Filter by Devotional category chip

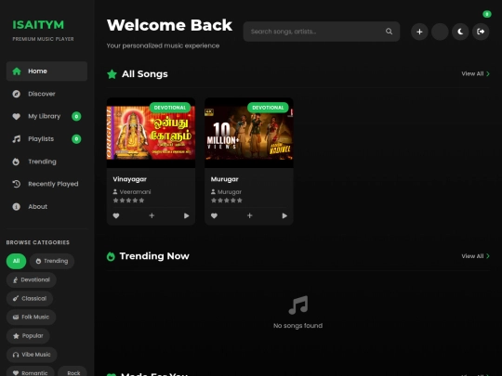point(32,279)
